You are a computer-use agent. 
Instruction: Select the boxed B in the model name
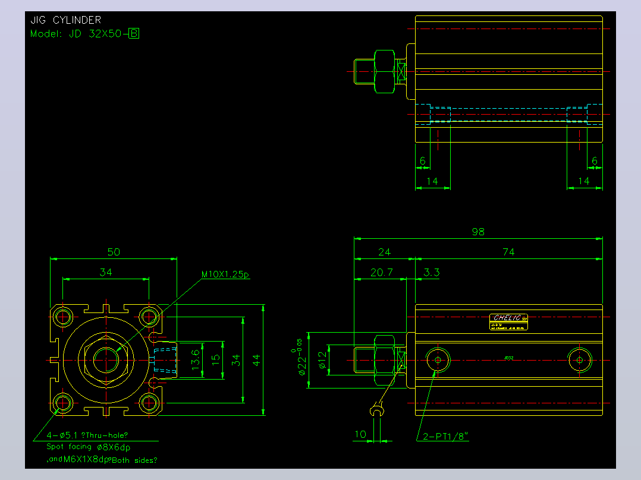point(134,33)
